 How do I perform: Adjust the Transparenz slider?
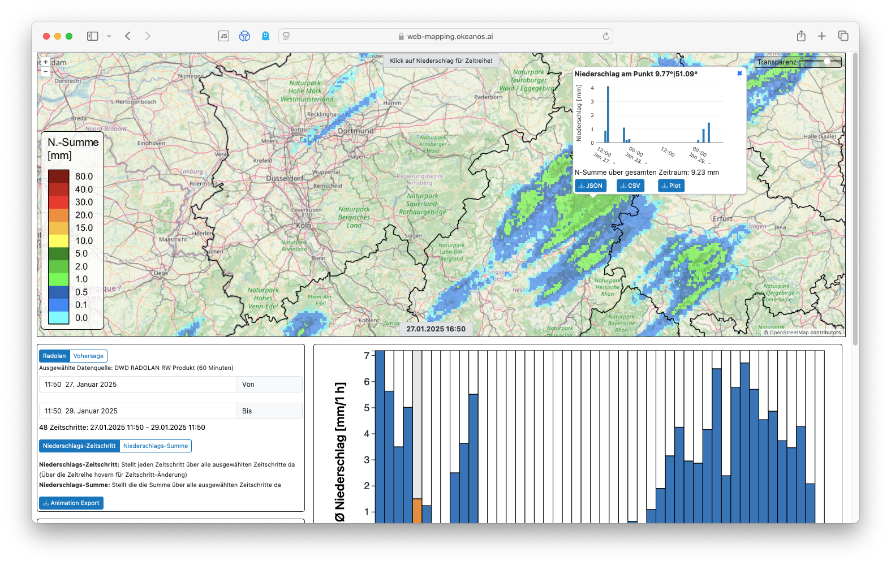coord(827,62)
